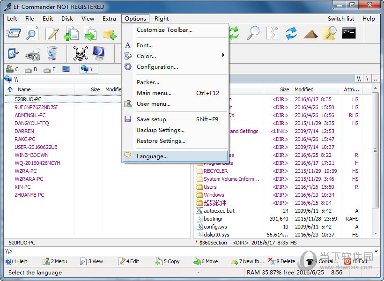Click the right panel scrollbar up arrow
This screenshot has height=281, width=384.
376,88
